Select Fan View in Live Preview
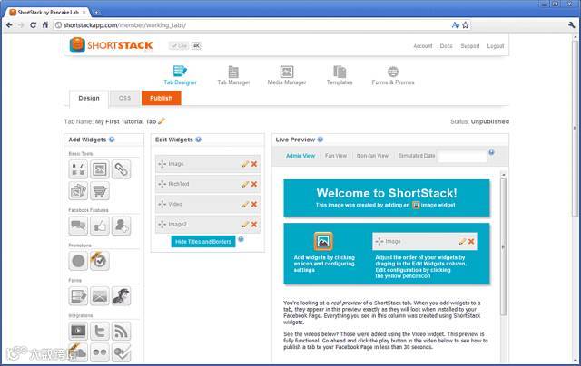 (x=336, y=156)
